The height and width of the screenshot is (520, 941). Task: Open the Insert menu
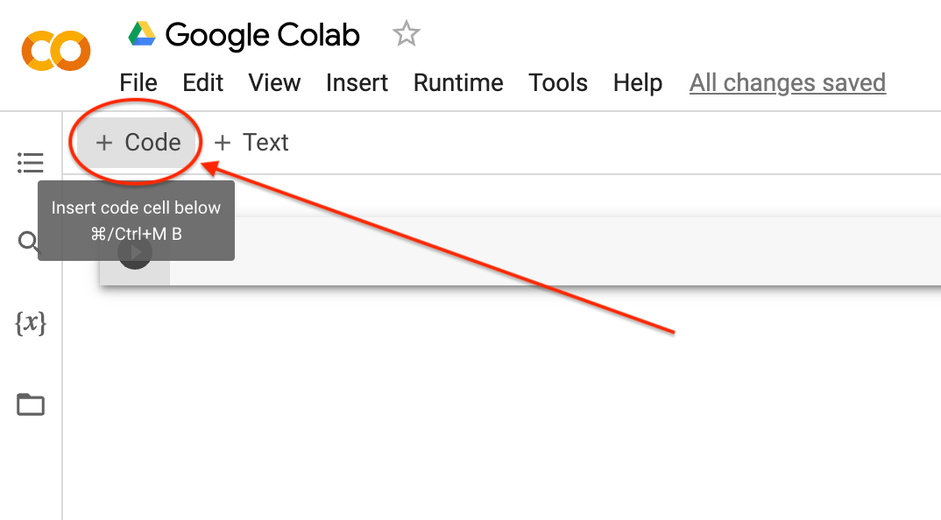point(357,82)
